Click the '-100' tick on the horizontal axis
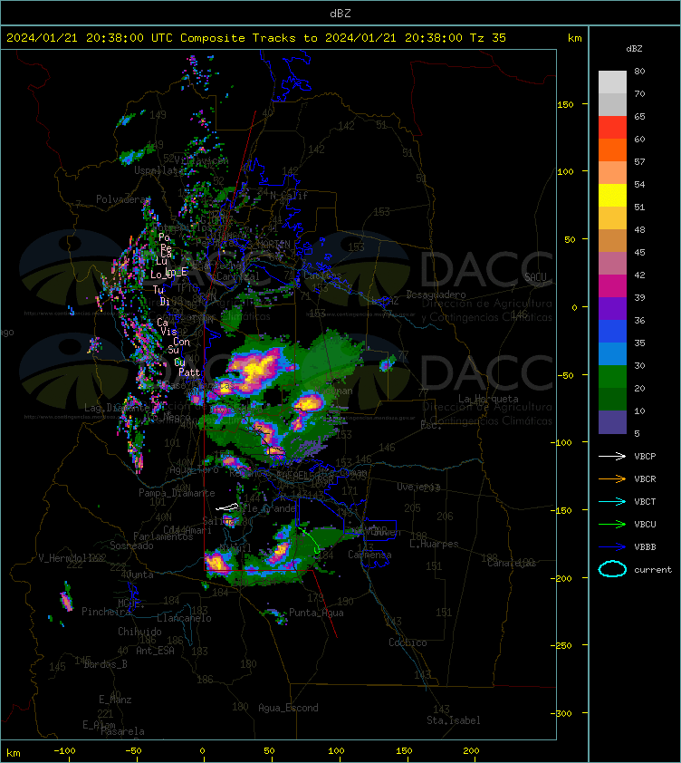The height and width of the screenshot is (763, 681). (x=64, y=751)
